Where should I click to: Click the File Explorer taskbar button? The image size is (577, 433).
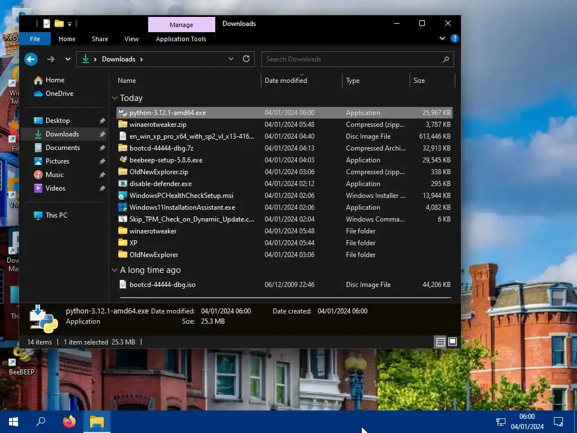(x=97, y=422)
